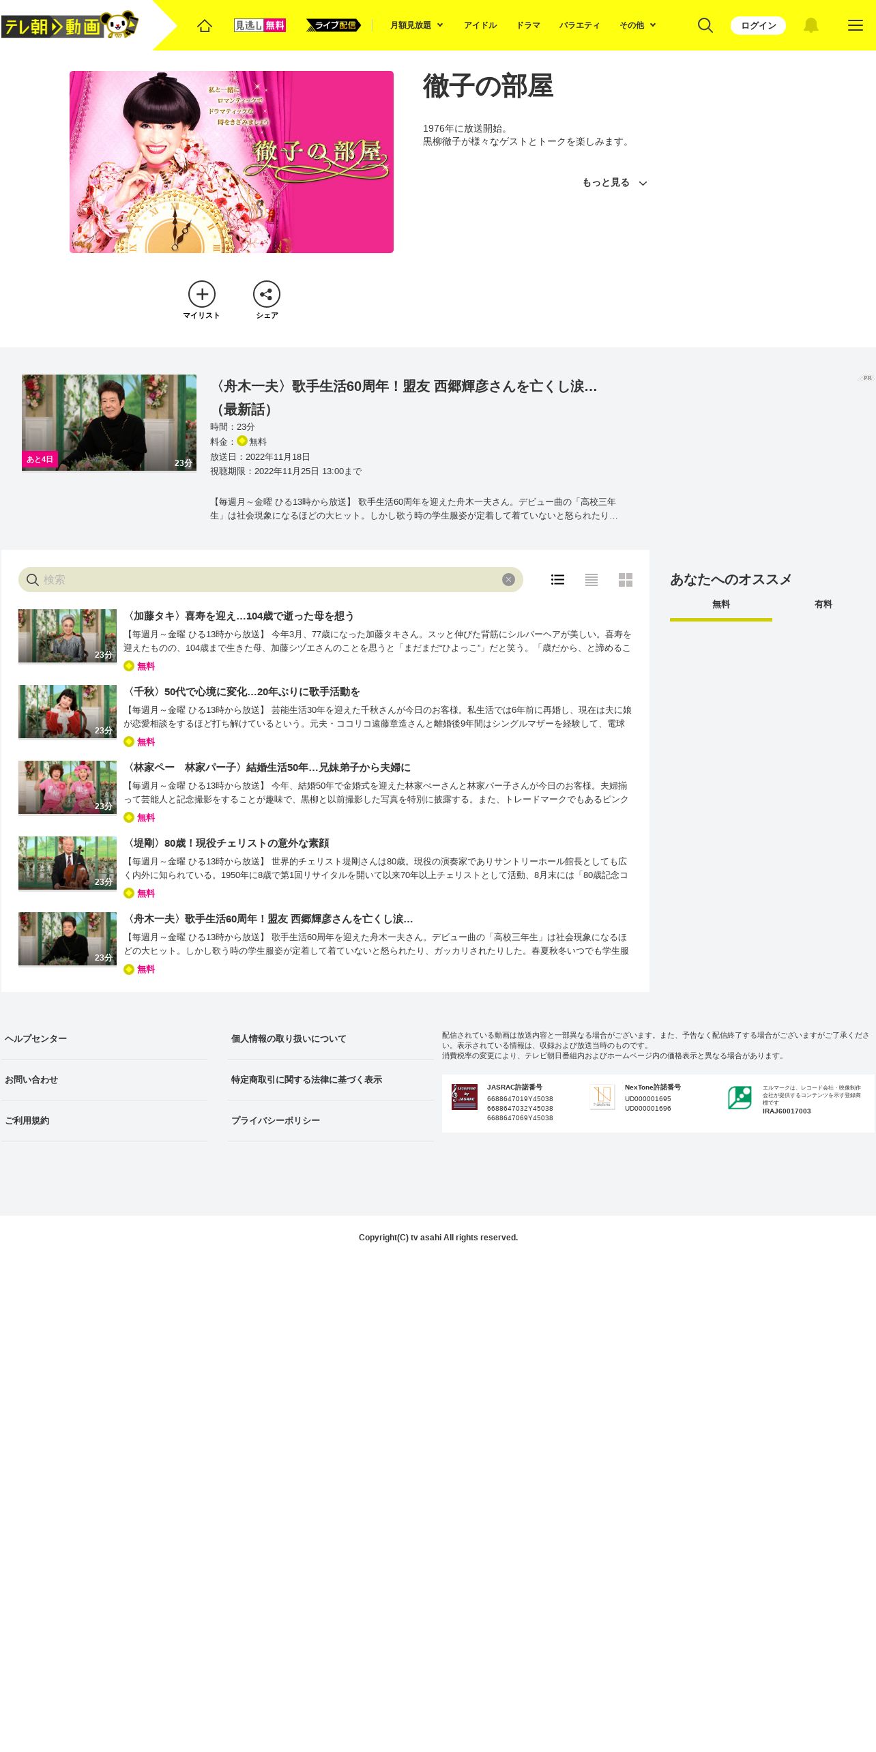Select 無料 recommendations tab
This screenshot has width=876, height=1752.
point(721,605)
